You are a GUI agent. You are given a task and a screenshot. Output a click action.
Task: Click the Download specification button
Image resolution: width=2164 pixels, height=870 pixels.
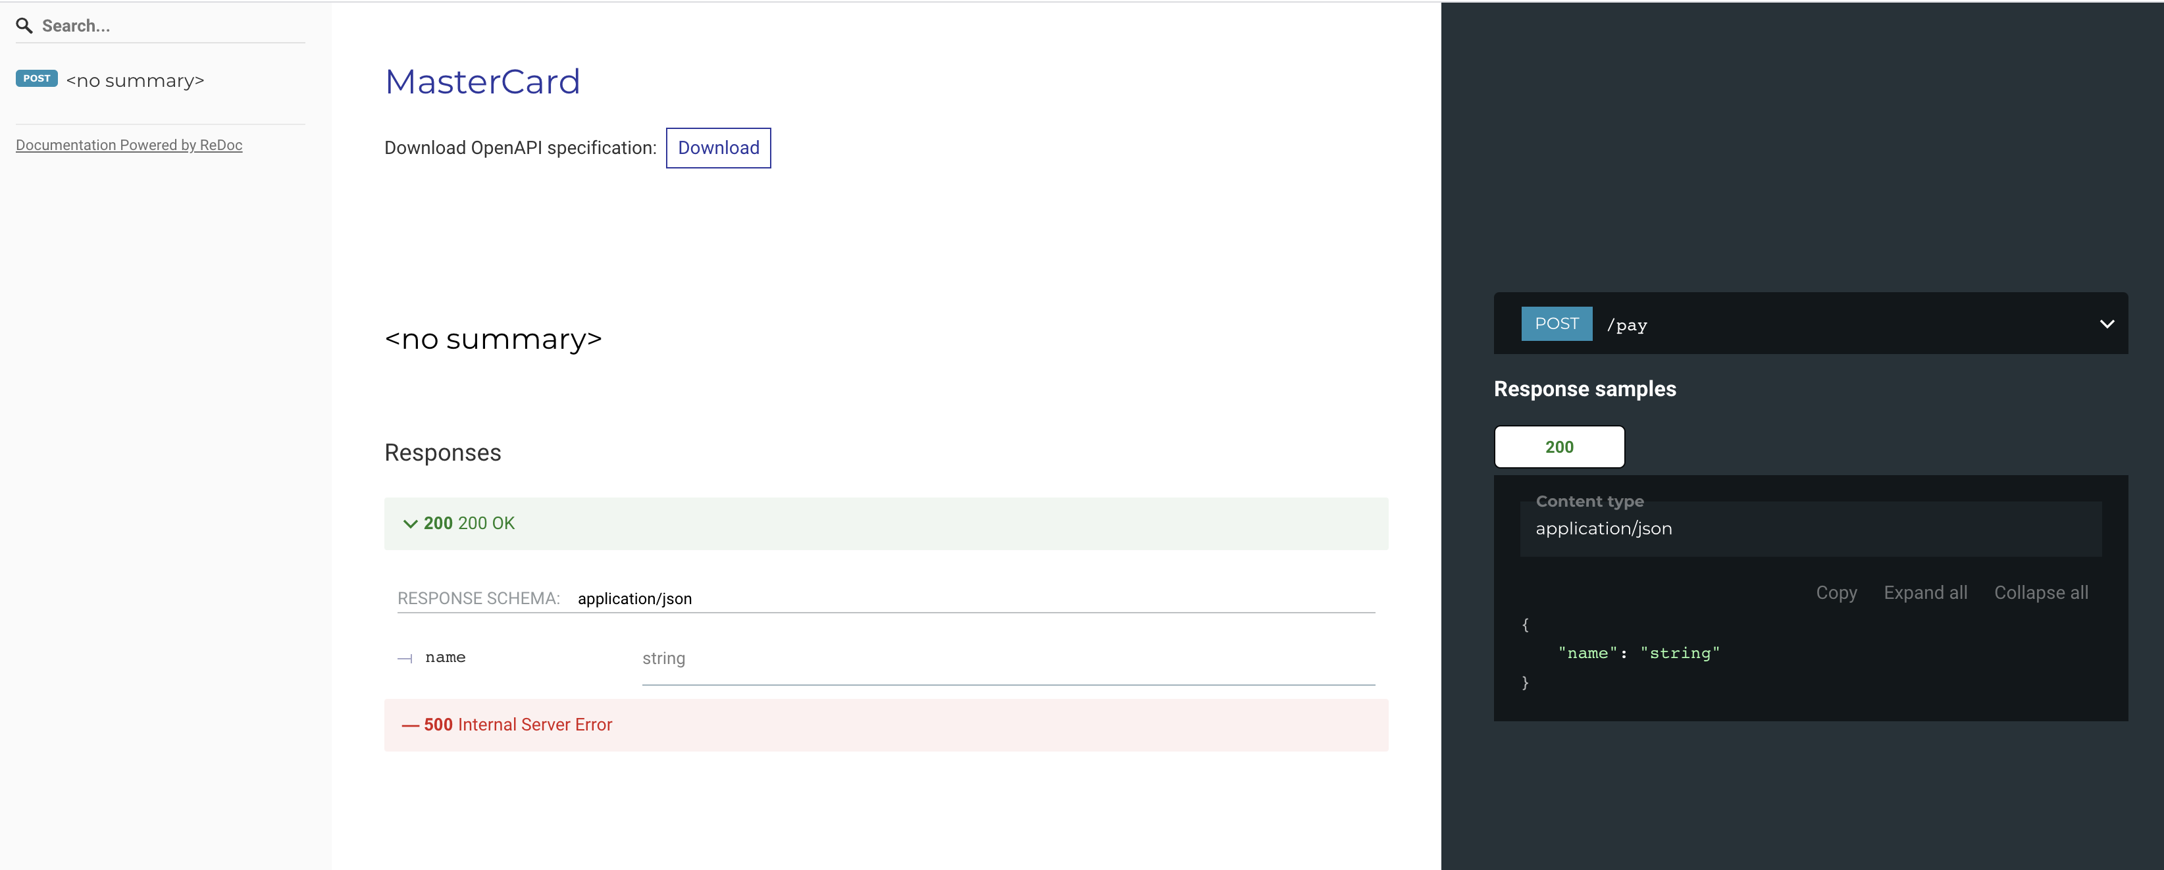point(718,148)
